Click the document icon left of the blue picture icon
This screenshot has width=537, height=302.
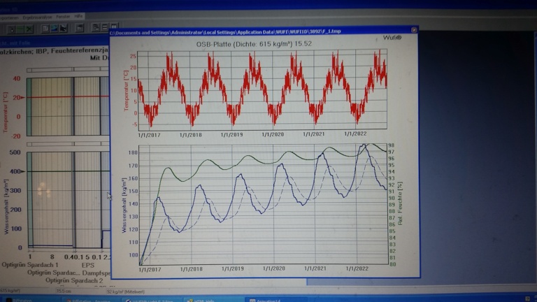click(45, 29)
